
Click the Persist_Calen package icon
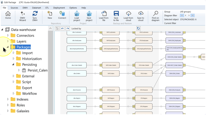[24, 70]
